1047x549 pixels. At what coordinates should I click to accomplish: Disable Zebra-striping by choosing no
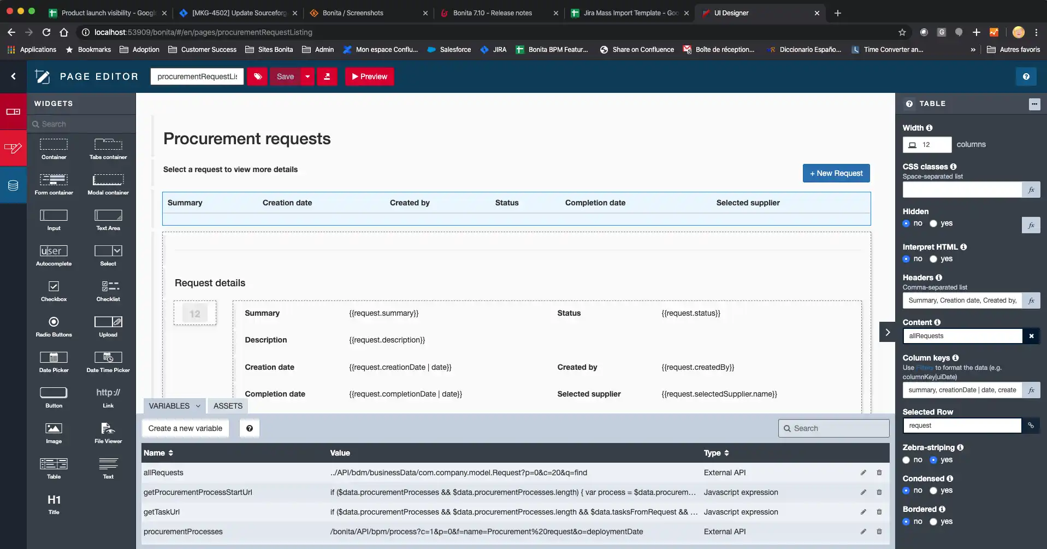[x=907, y=460]
